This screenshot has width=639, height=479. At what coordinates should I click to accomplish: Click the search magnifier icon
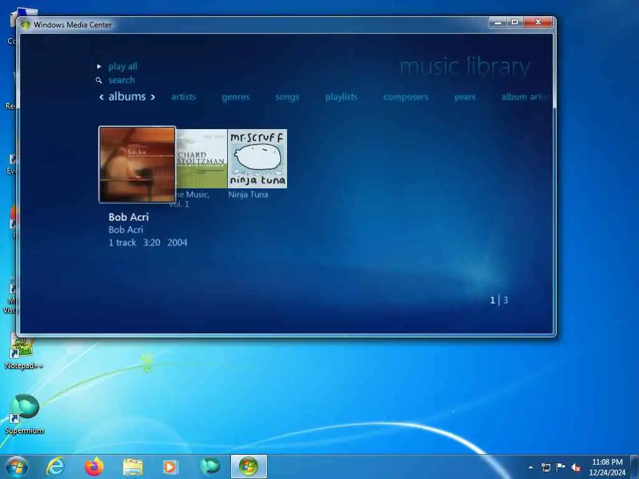[99, 80]
